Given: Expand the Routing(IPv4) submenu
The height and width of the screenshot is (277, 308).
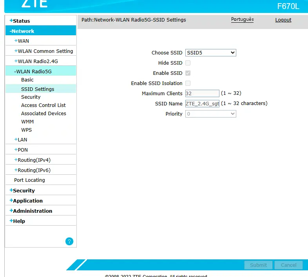Looking at the screenshot, I should (x=33, y=160).
